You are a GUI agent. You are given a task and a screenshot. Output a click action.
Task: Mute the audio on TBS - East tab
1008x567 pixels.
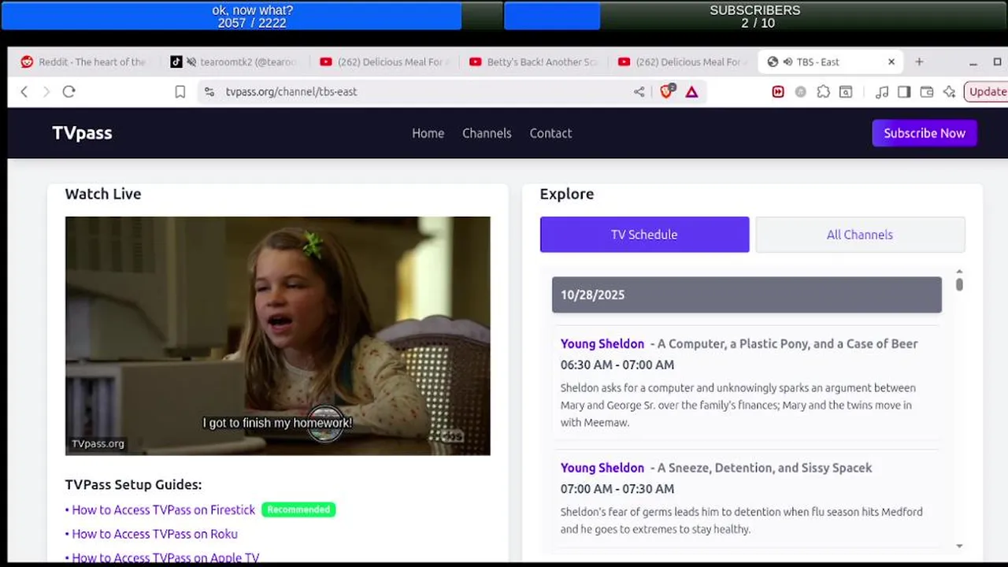[787, 62]
